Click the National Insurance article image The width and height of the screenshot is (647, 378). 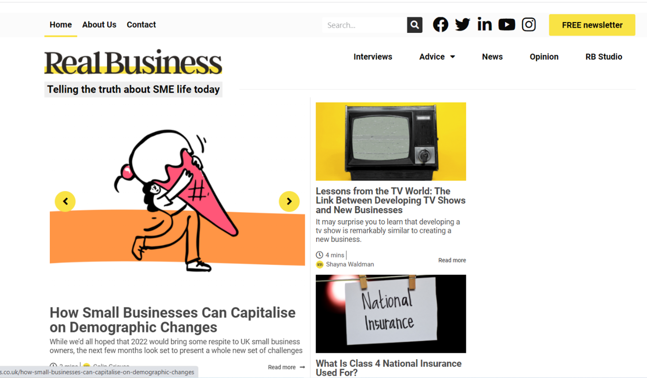tap(391, 314)
